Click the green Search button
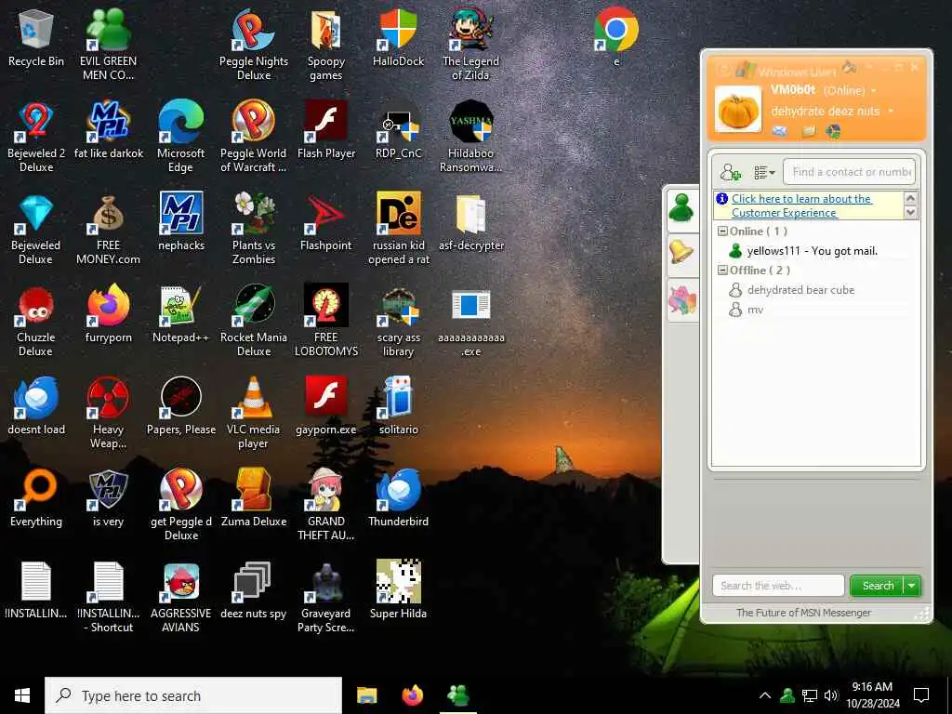This screenshot has width=952, height=714. [878, 586]
